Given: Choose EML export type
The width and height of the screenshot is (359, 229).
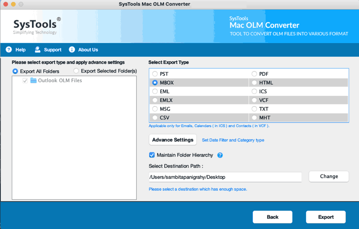Looking at the screenshot, I should [x=155, y=91].
